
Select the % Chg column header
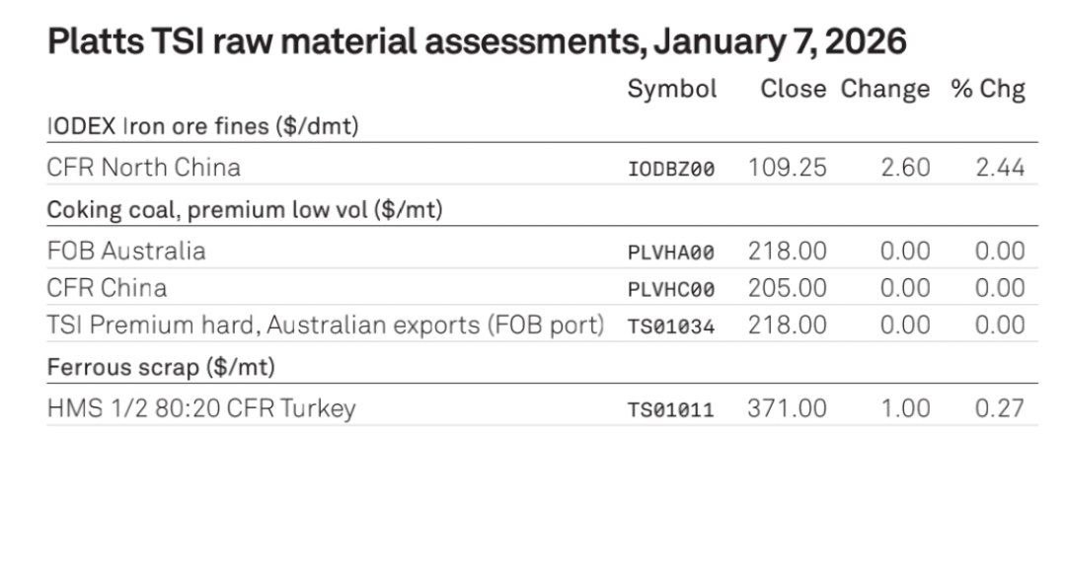coord(988,89)
